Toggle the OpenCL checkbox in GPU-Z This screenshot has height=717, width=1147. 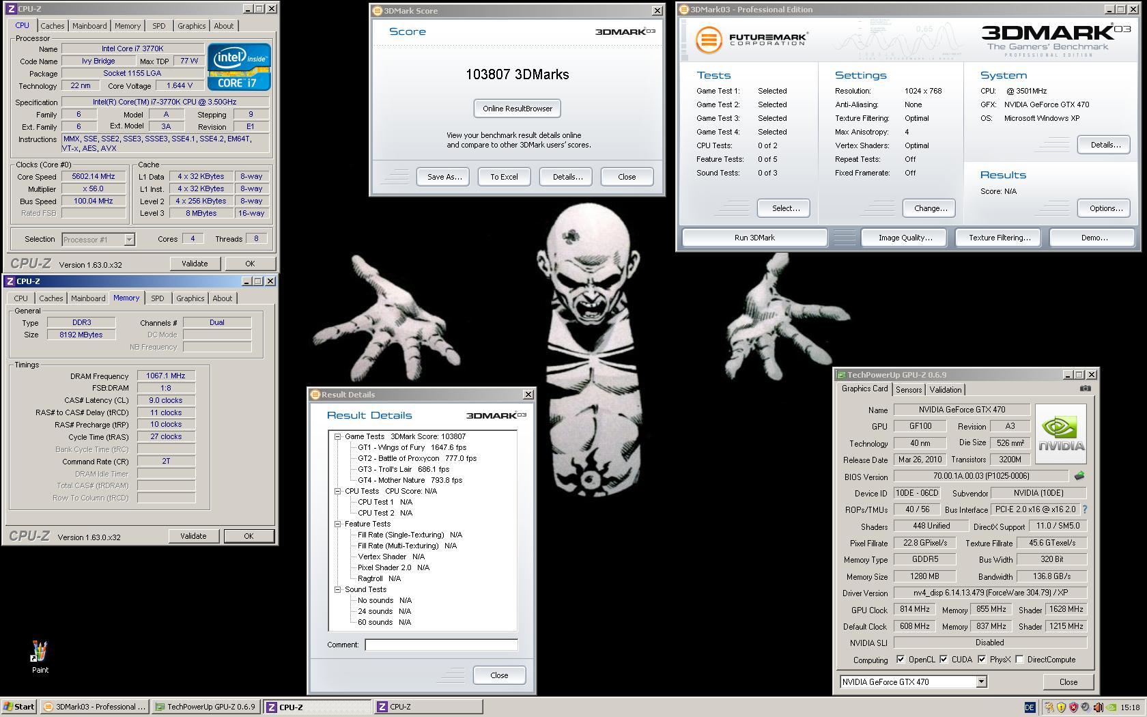901,660
